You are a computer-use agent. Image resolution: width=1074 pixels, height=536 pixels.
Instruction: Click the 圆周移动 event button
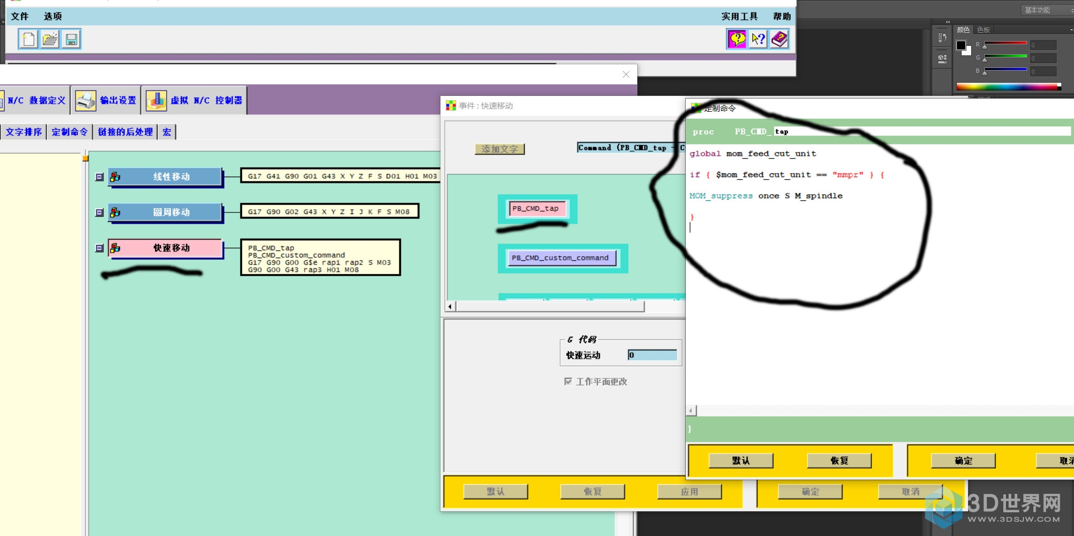click(166, 212)
